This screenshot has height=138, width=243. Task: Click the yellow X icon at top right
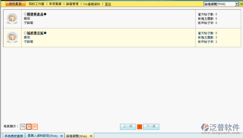coord(241,4)
